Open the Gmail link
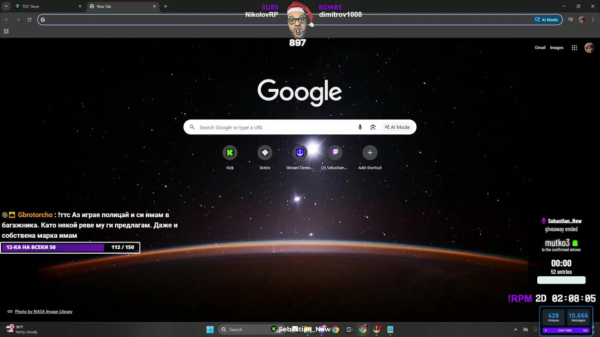 540,48
